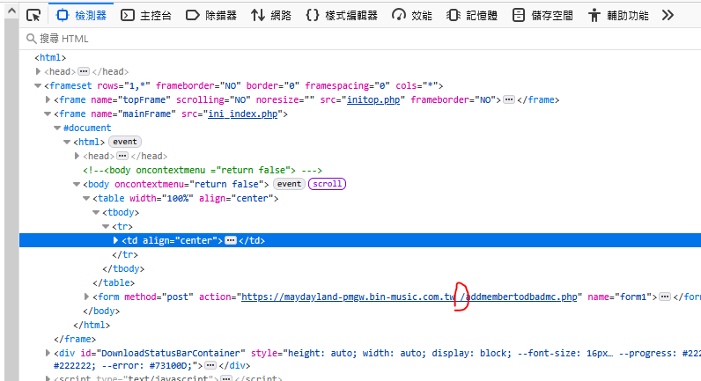Select the root <html> tag

[50, 57]
